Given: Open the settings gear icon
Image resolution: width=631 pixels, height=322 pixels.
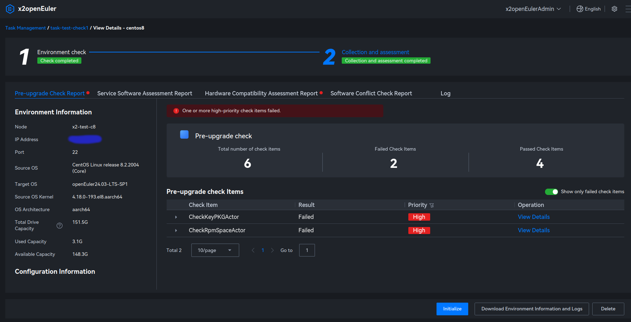Looking at the screenshot, I should pos(614,9).
